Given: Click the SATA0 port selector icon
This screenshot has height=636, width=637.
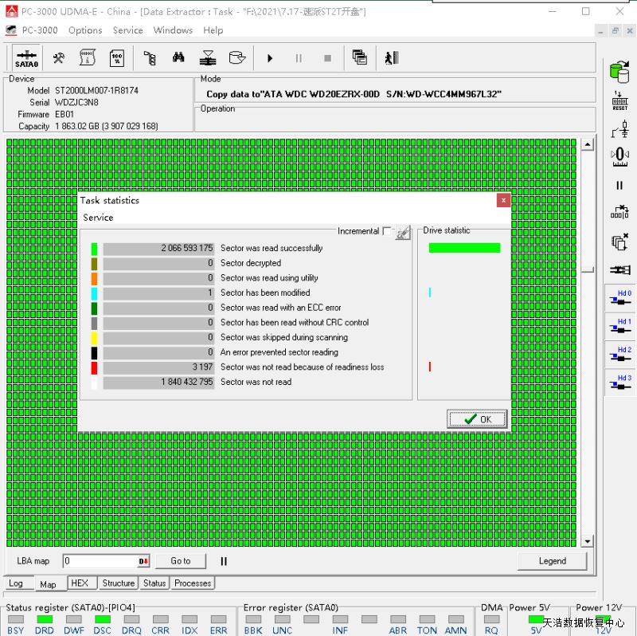Looking at the screenshot, I should (26, 58).
